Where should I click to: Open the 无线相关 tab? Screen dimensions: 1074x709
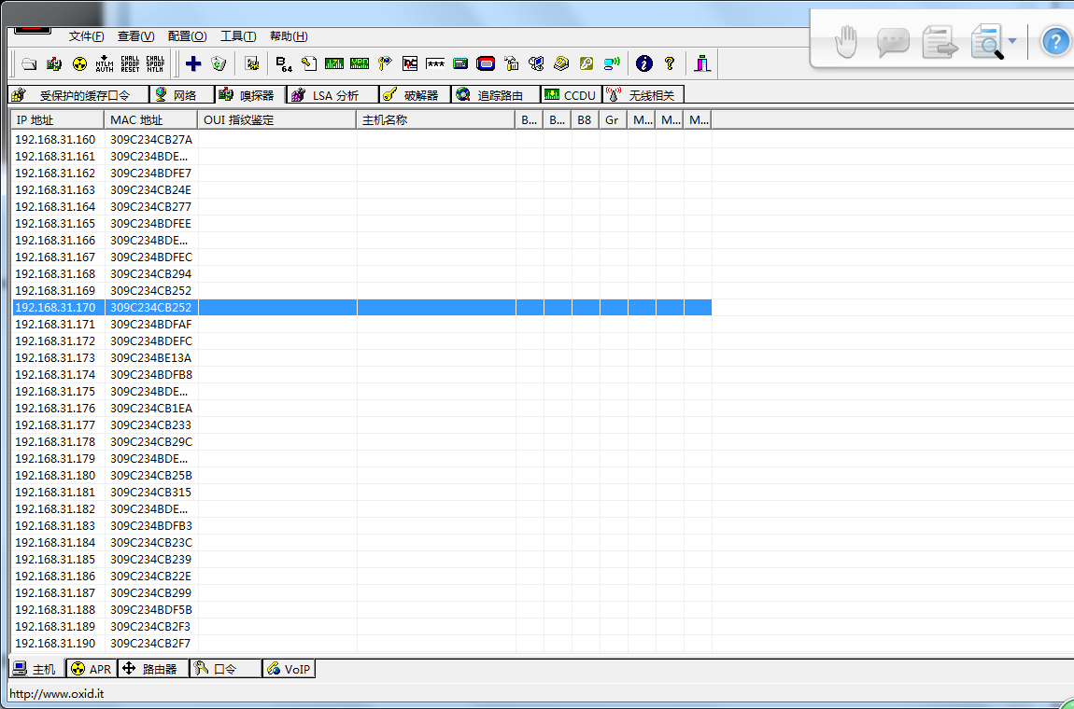643,95
